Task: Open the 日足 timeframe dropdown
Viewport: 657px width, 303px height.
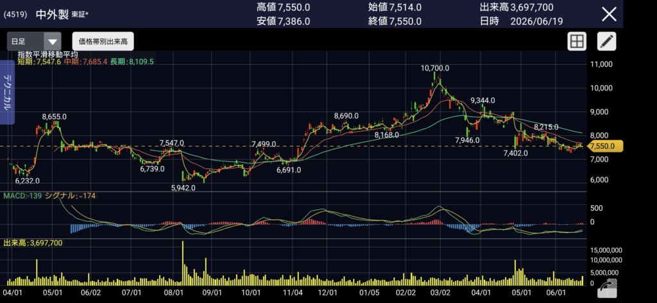Action: pyautogui.click(x=35, y=41)
